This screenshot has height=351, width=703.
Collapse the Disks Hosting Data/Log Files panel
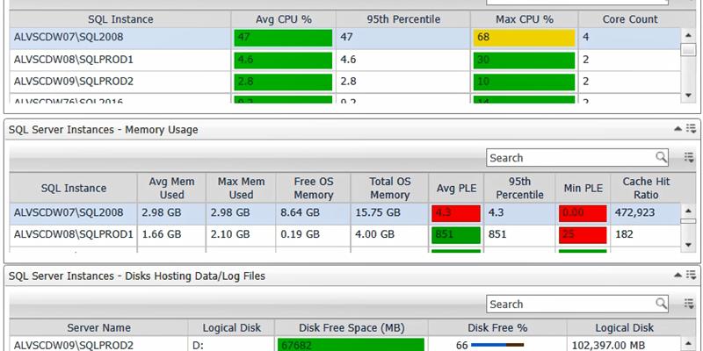tap(678, 275)
